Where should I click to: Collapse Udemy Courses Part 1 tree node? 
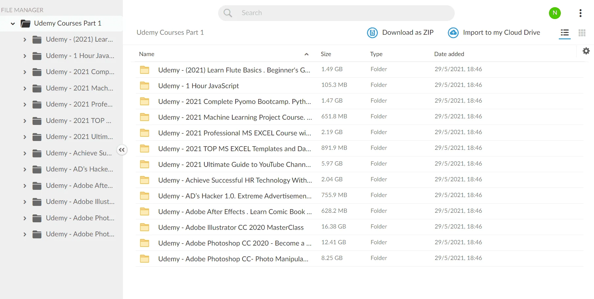(x=13, y=24)
